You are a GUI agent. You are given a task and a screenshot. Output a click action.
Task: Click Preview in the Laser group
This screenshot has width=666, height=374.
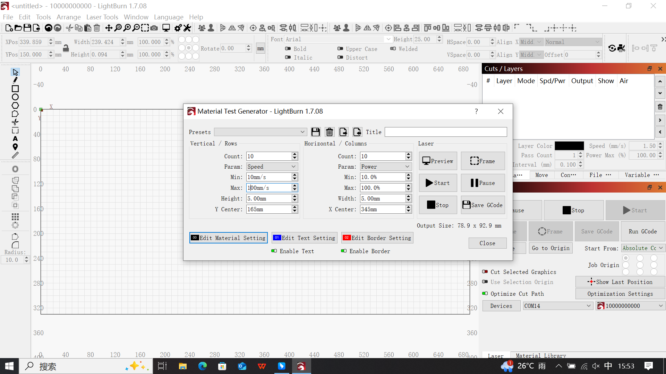pos(438,161)
